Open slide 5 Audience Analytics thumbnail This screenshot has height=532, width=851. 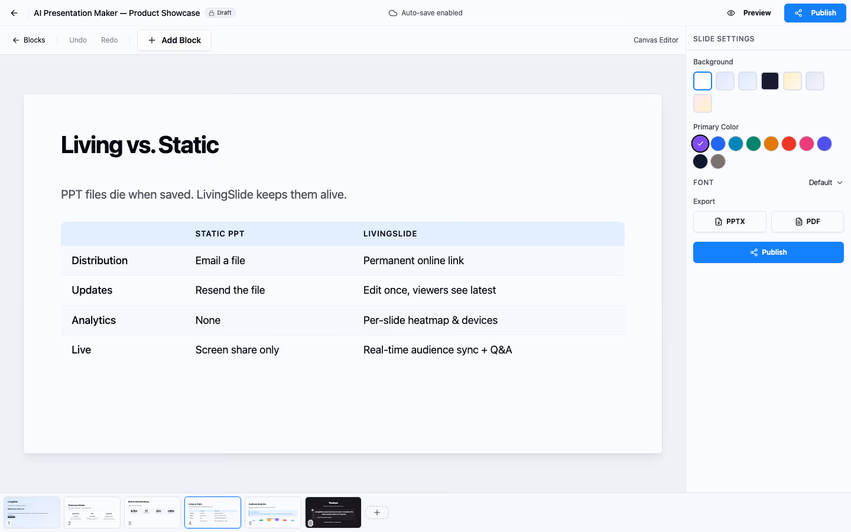point(273,512)
